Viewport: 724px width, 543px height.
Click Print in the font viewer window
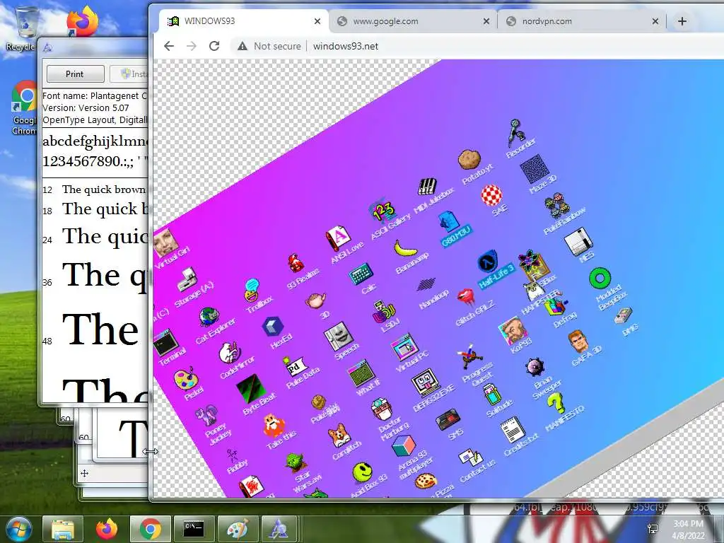75,74
